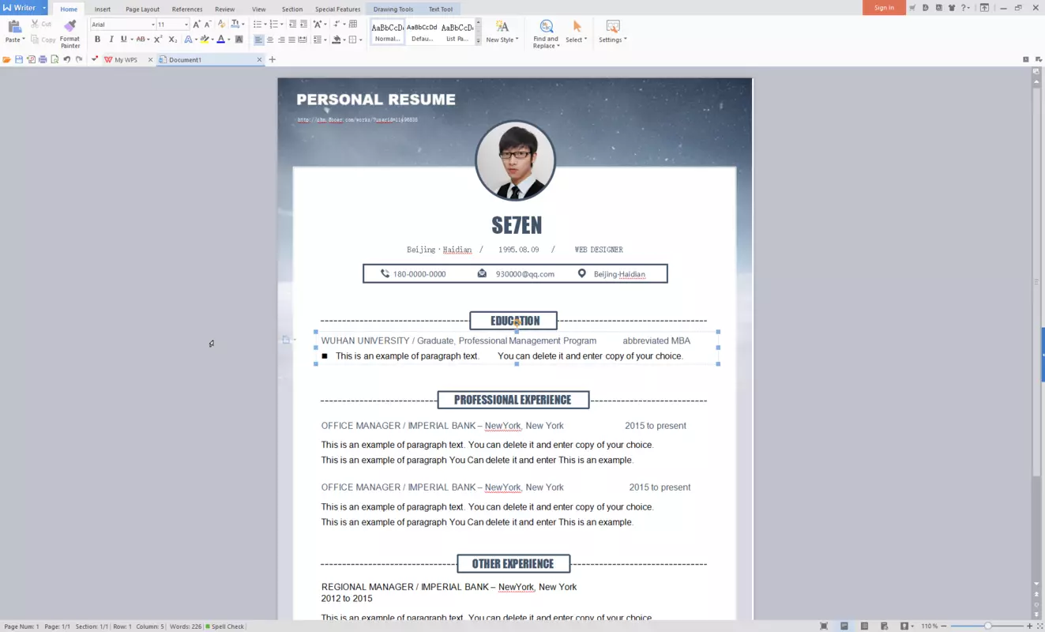Open the Review tab
This screenshot has width=1045, height=632.
click(x=225, y=9)
